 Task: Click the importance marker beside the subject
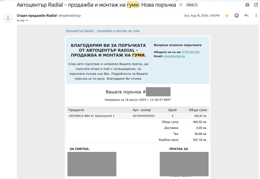click(x=181, y=5)
